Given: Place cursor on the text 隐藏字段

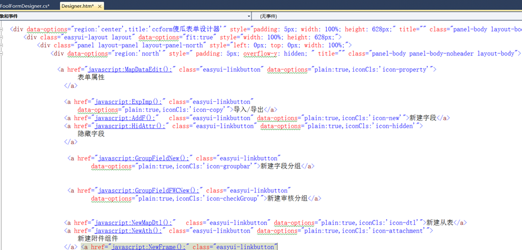Looking at the screenshot, I should coord(91,134).
